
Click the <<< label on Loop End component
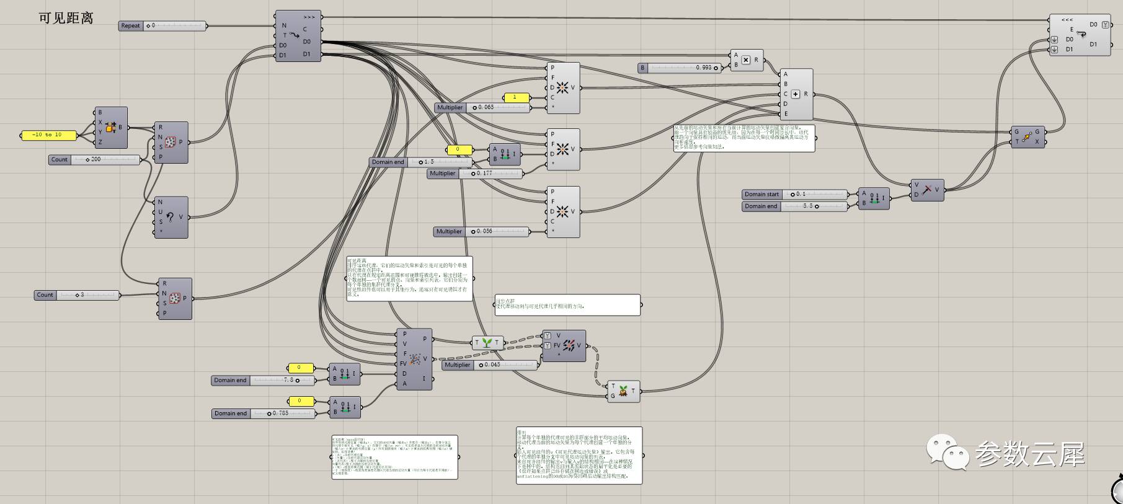(x=1067, y=20)
